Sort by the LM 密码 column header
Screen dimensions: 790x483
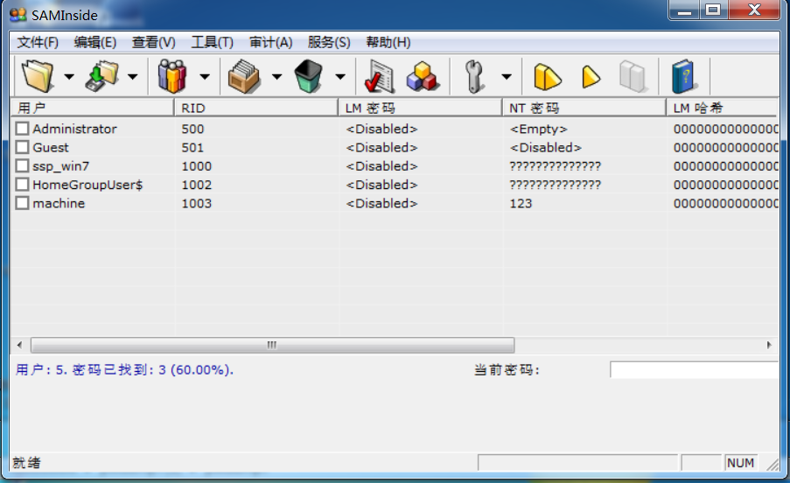pyautogui.click(x=420, y=108)
